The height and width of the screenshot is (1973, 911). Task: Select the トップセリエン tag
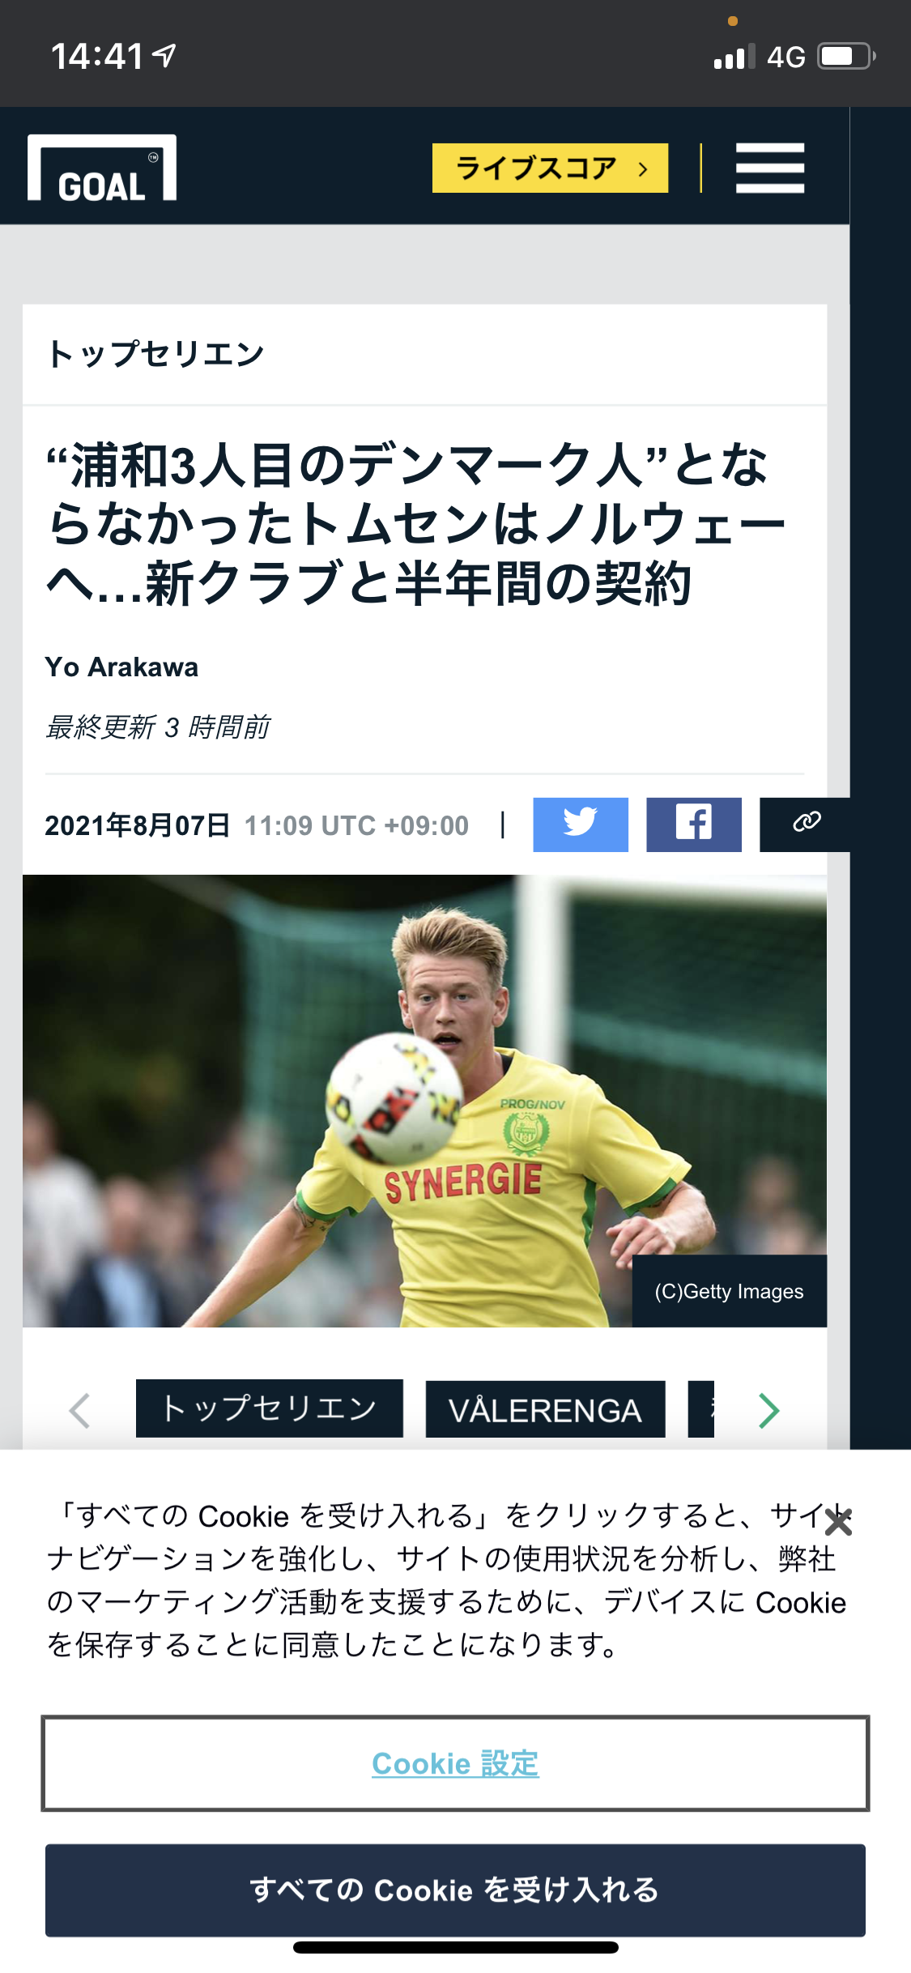click(269, 1408)
